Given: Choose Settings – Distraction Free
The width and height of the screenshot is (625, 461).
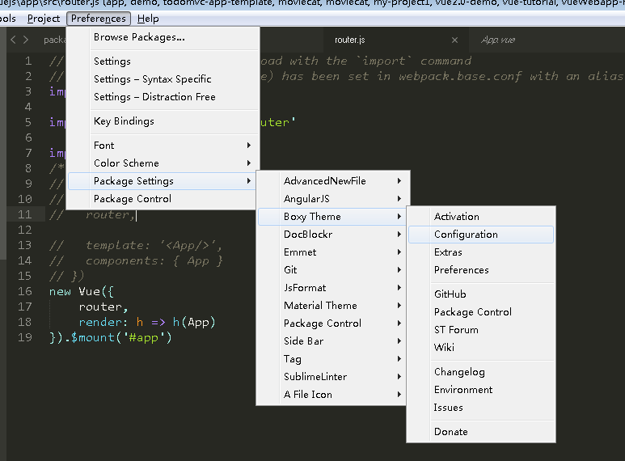Looking at the screenshot, I should (x=154, y=97).
